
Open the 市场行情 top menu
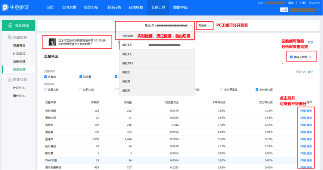click(114, 7)
